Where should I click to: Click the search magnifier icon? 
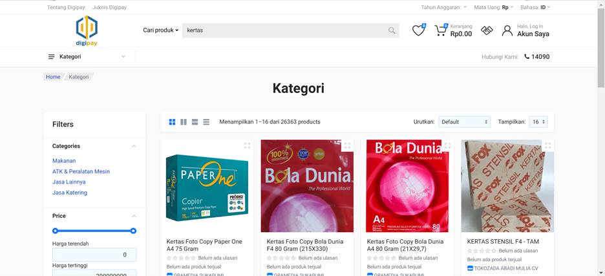pyautogui.click(x=392, y=30)
